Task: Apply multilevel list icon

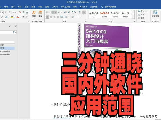Action: click(x=59, y=12)
